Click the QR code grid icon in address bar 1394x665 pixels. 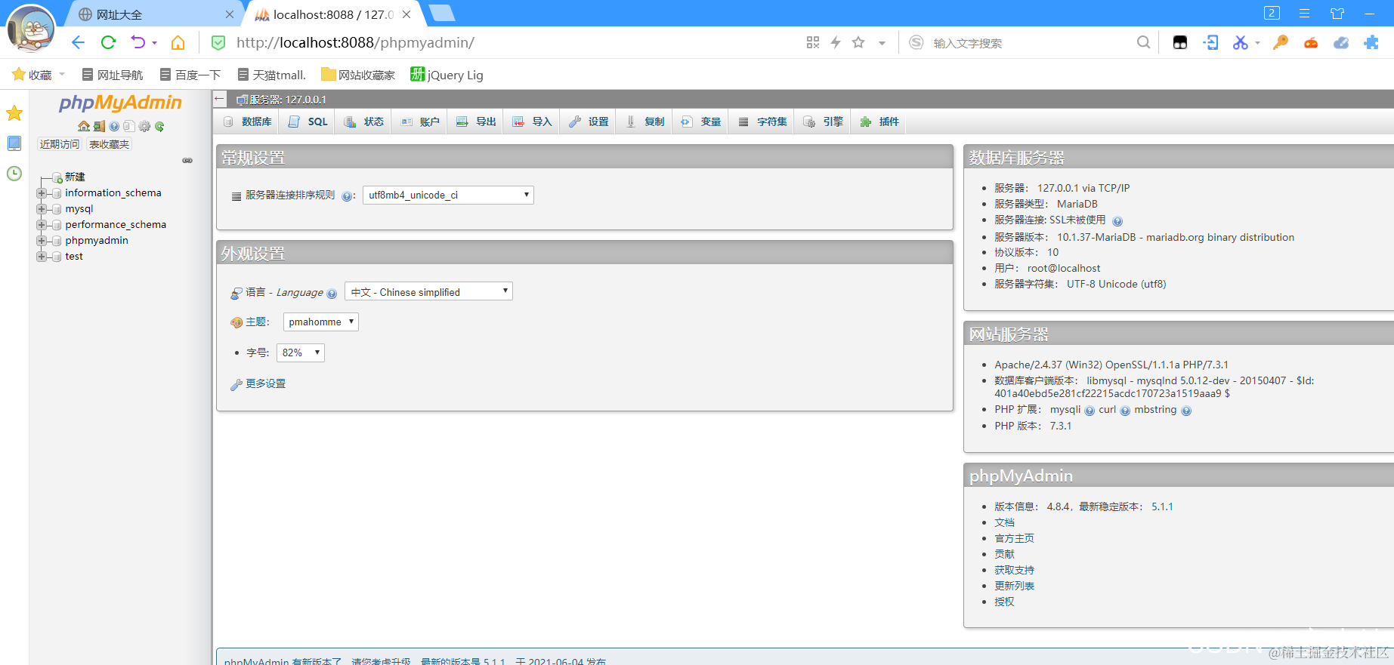click(x=813, y=42)
